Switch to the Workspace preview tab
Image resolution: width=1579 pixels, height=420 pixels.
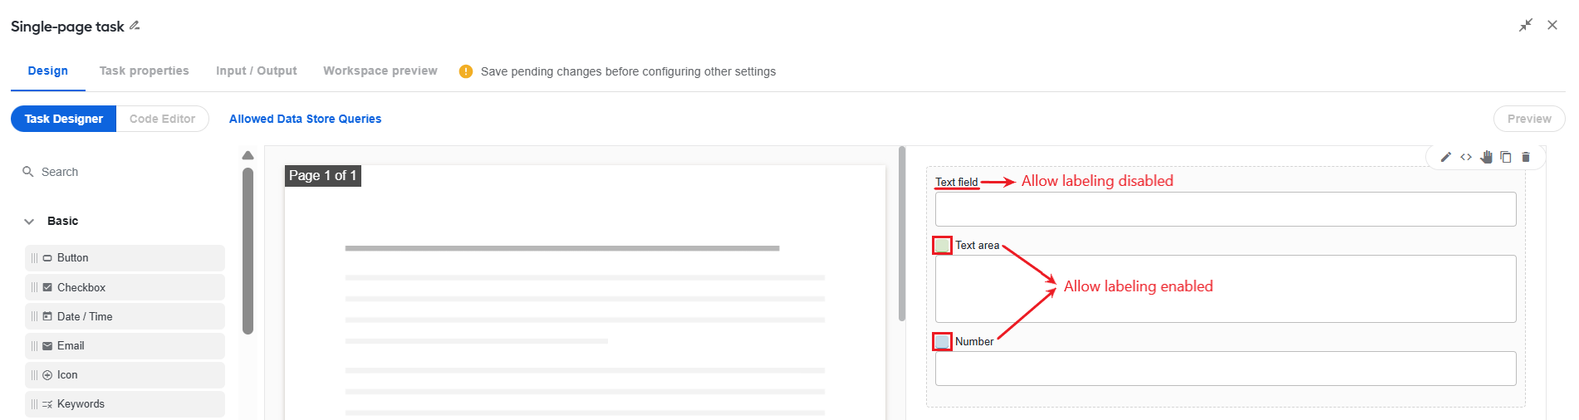tap(380, 71)
